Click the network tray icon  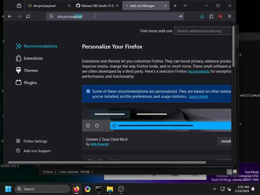[x=222, y=189]
